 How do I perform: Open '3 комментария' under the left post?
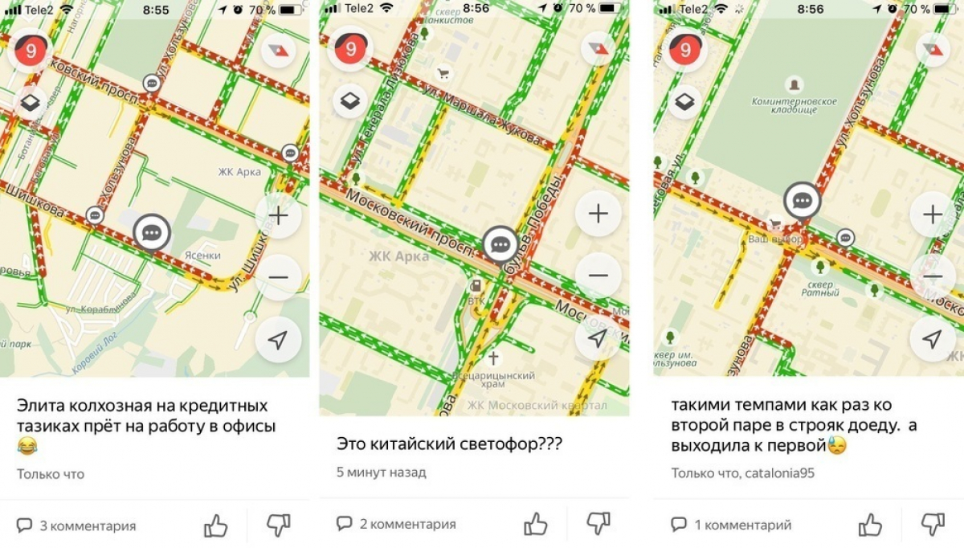(76, 526)
